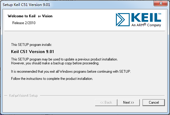Viewport: 170px width, 115px height.
Task: Click the TM mark beside KEIL logo
Action: pos(160,14)
